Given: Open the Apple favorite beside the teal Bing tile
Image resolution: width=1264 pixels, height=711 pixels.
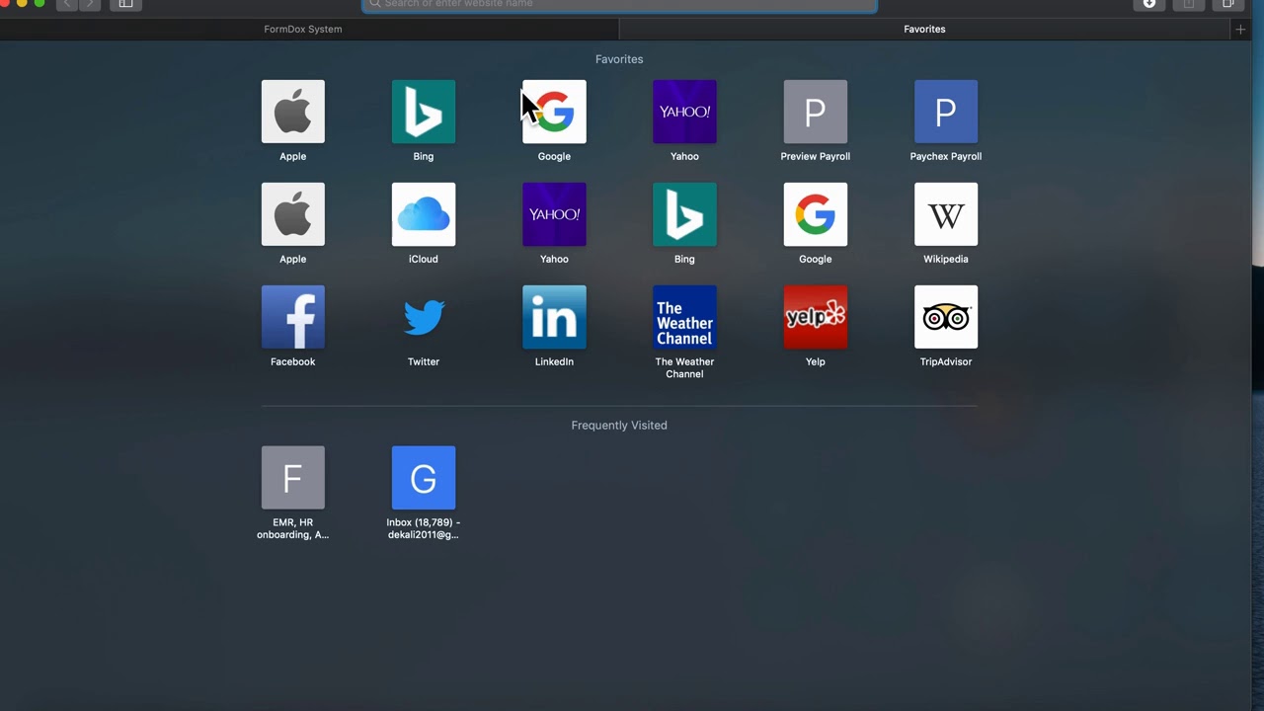Looking at the screenshot, I should (292, 112).
